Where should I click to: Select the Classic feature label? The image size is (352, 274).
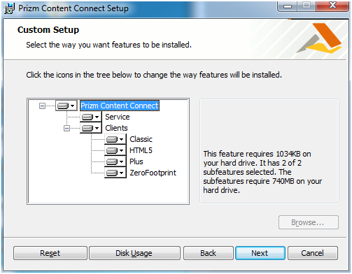[141, 139]
